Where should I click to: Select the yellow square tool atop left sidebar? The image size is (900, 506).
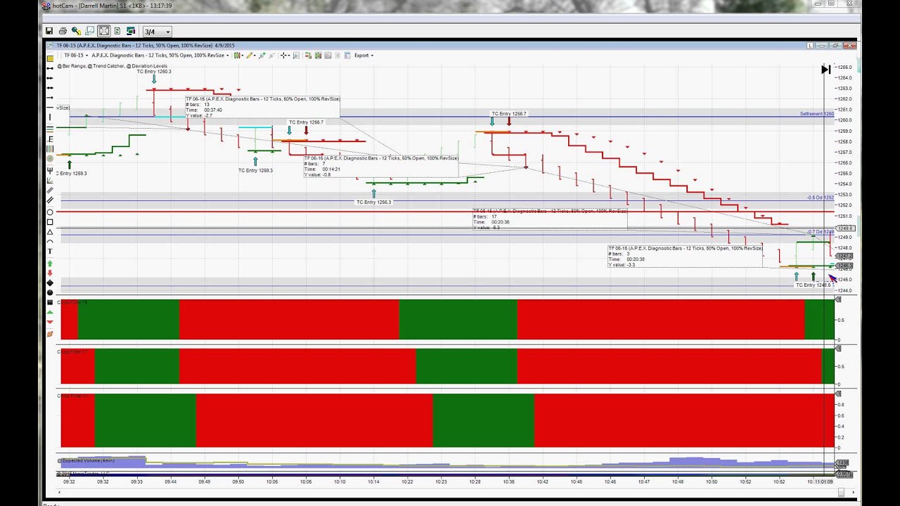click(50, 58)
